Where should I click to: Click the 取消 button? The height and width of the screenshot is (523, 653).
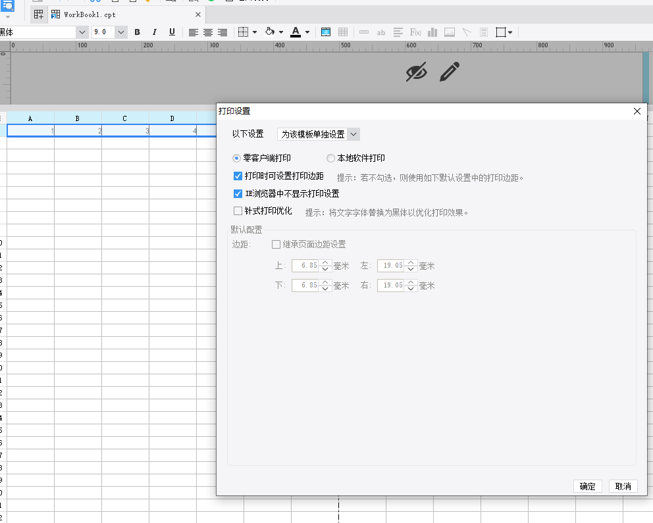tap(623, 486)
